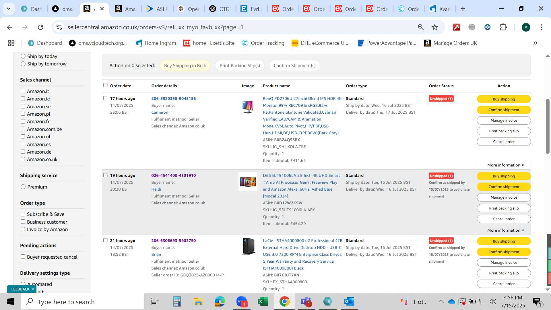The image size is (551, 310).
Task: Open DHL eCommerce bookmark
Action: point(320,43)
